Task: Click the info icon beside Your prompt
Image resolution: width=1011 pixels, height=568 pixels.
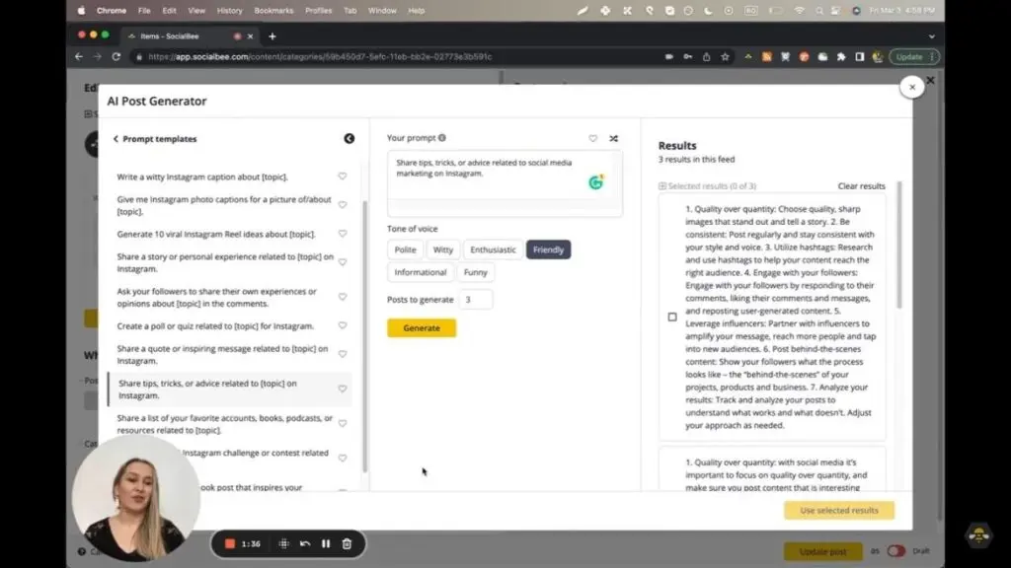Action: coord(441,138)
